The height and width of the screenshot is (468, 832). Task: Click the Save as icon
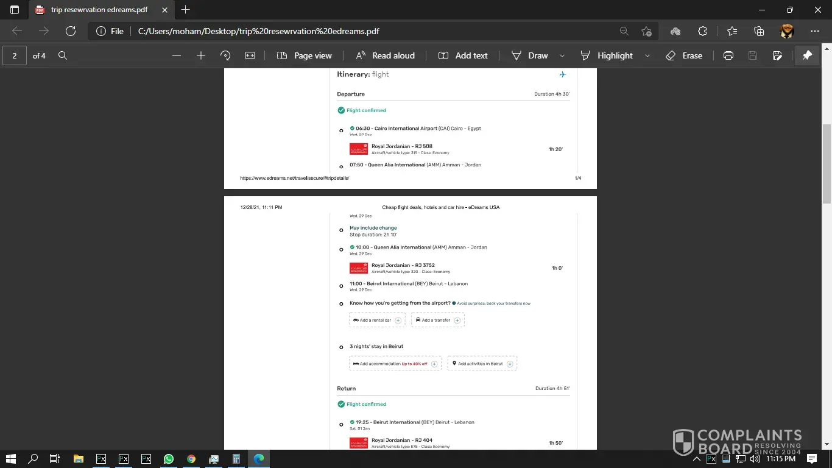point(777,55)
